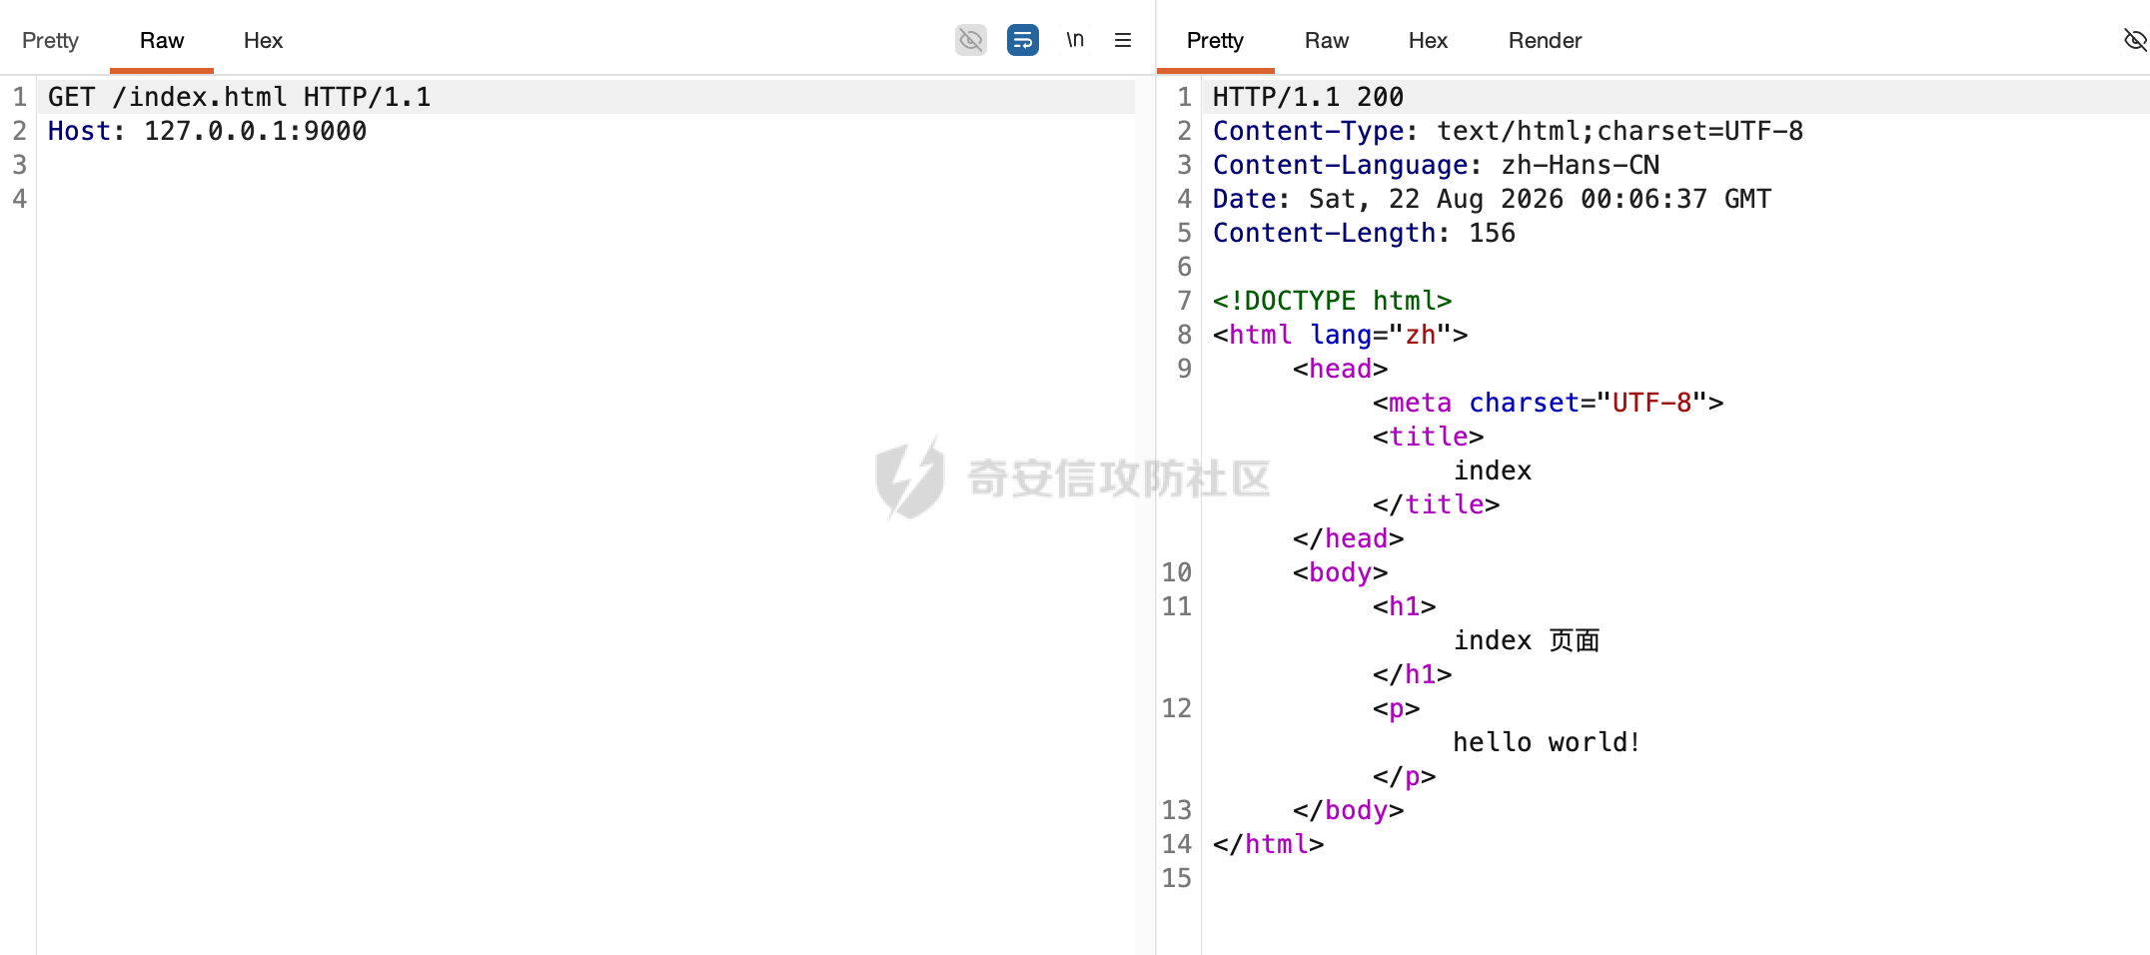This screenshot has height=955, width=2150.
Task: Open the request Hex tab
Action: click(x=263, y=40)
